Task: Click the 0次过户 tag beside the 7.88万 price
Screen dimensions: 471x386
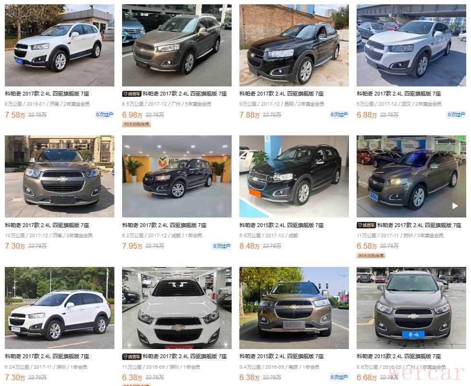Action: pyautogui.click(x=339, y=114)
